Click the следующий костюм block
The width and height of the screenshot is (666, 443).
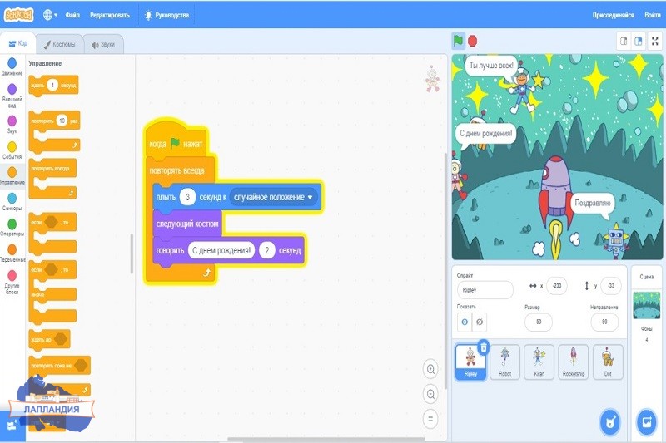[187, 224]
